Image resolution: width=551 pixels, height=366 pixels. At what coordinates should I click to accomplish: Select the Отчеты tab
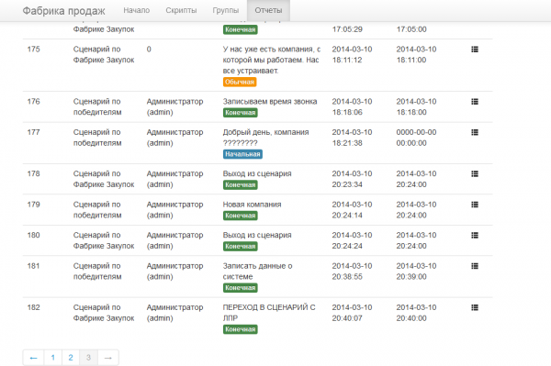click(x=268, y=10)
